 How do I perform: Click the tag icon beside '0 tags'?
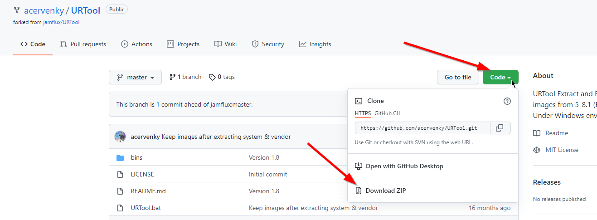[x=212, y=77]
